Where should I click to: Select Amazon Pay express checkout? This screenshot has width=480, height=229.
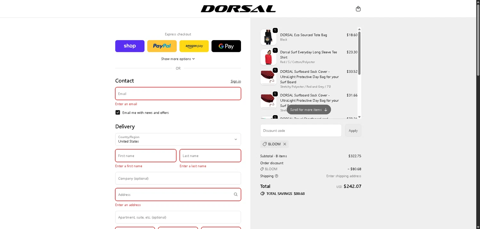194,46
